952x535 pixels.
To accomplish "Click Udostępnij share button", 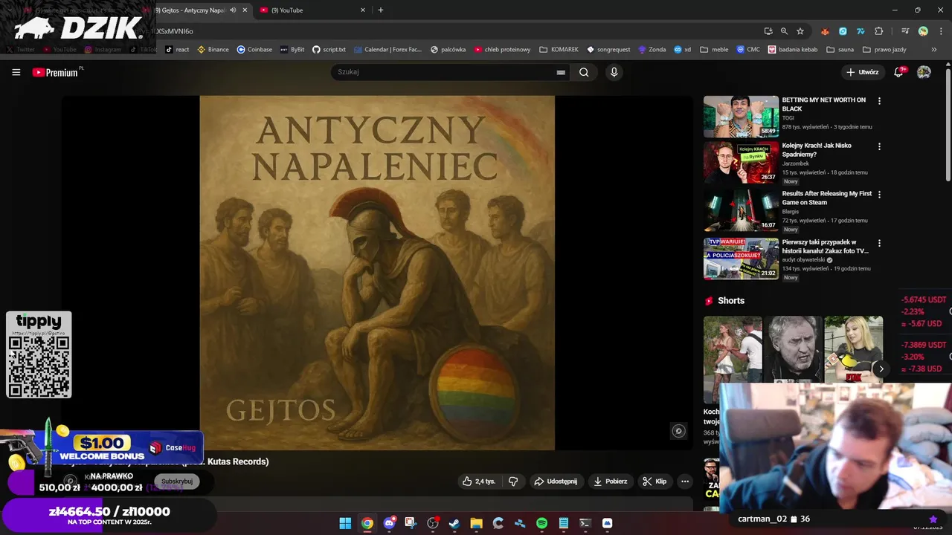I will [556, 481].
